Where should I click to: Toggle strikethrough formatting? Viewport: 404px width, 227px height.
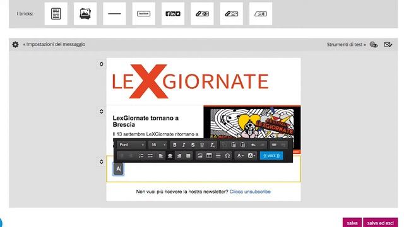tap(193, 145)
